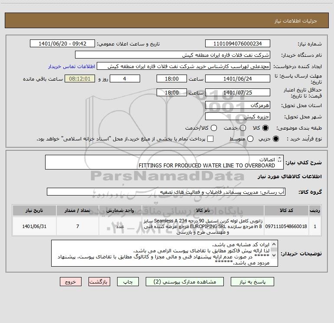Click the واحد شمارش column header
This screenshot has width=334, height=323.
[120, 210]
